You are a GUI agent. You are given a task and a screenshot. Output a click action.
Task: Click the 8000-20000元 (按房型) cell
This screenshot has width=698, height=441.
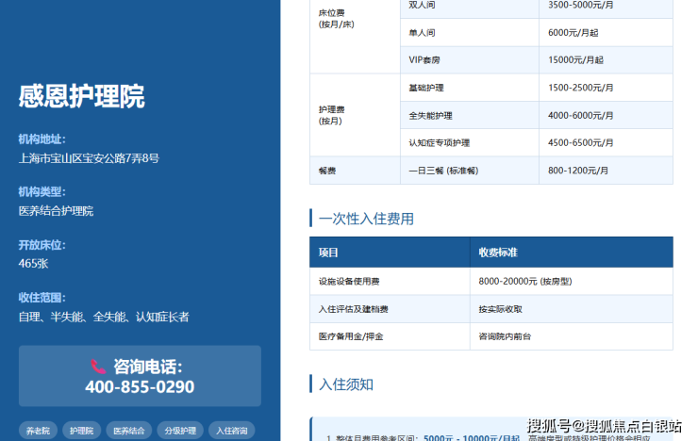point(572,282)
